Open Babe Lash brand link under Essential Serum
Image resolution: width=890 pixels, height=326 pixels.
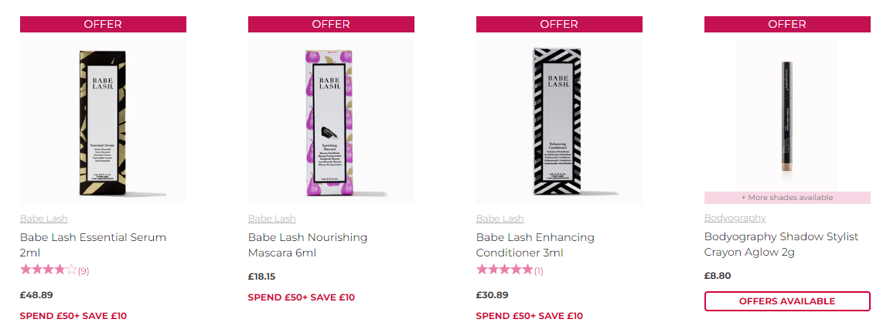click(x=44, y=219)
